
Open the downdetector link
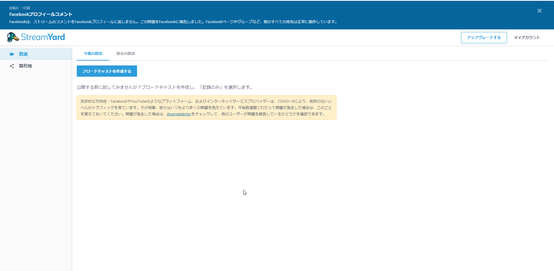(179, 114)
